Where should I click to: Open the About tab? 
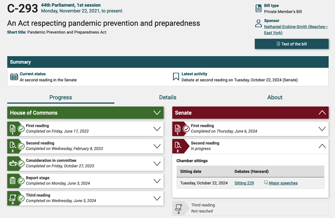(275, 97)
